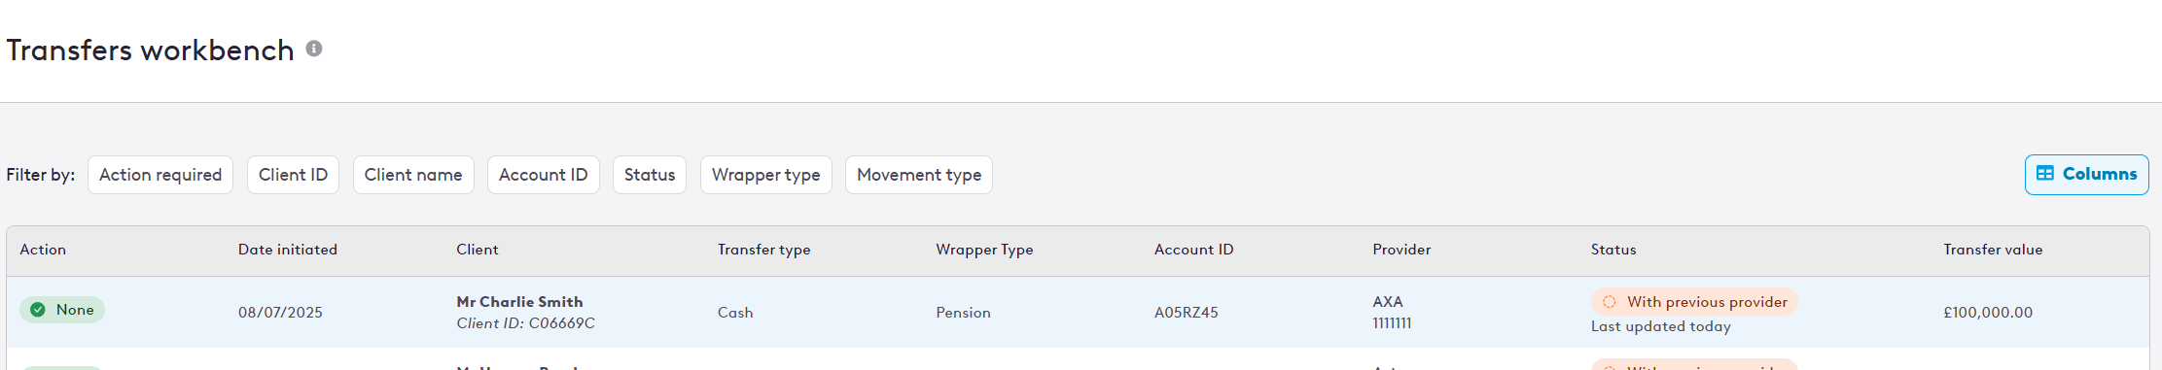Open the Client ID filter
The image size is (2162, 370).
pos(293,175)
